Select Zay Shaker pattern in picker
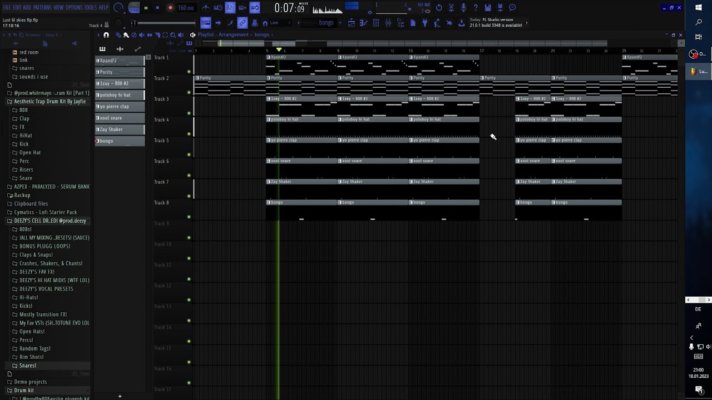This screenshot has width=712, height=400. tap(120, 129)
